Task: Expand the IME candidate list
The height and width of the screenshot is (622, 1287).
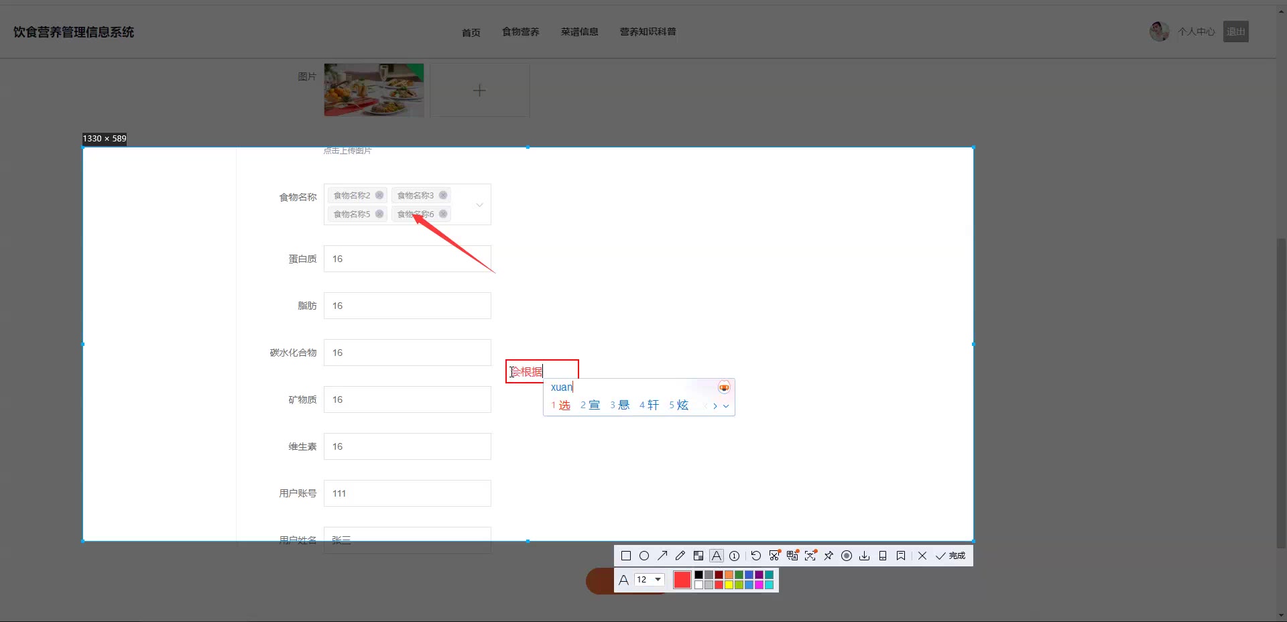Action: [726, 406]
